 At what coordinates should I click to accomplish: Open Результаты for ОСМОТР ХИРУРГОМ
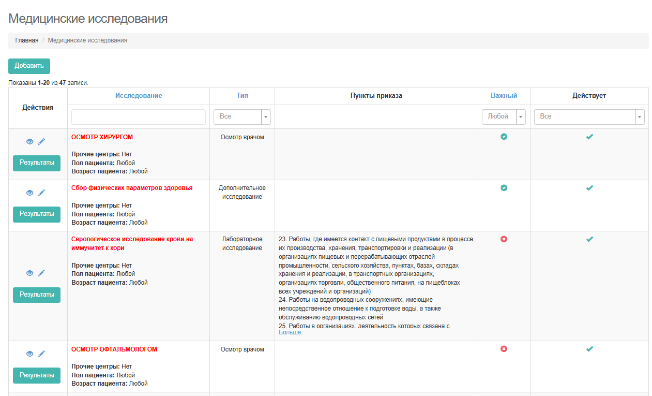[x=37, y=163]
